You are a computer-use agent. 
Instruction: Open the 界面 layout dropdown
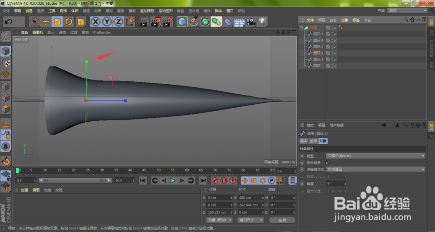(407, 10)
